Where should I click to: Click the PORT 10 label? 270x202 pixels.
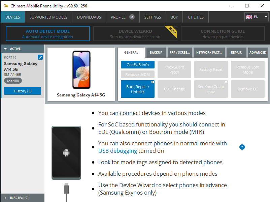10,57
